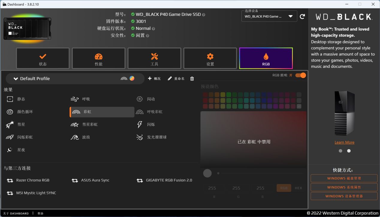Select the 闪烁 lightning flicker effect
The height and width of the screenshot is (217, 380).
[x=145, y=125]
